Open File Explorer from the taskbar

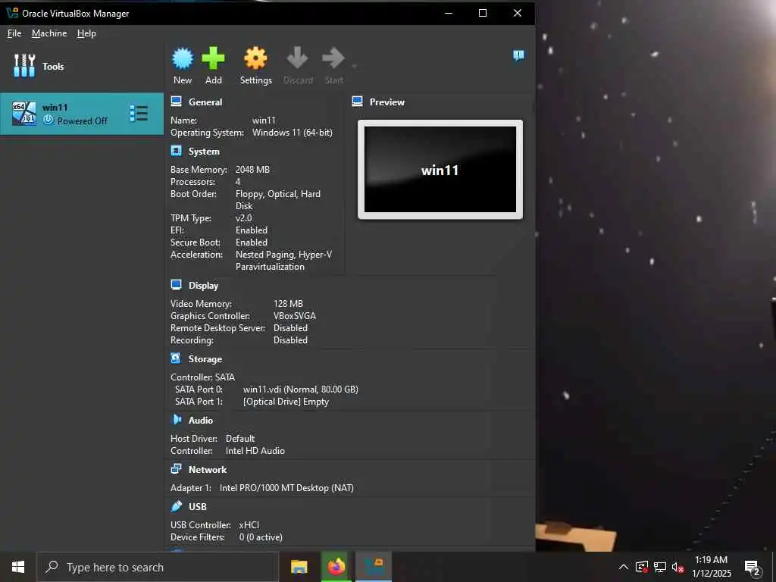299,567
